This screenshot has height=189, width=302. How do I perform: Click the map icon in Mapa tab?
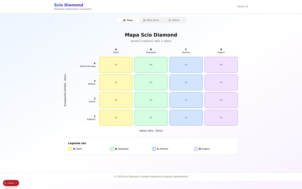(x=124, y=20)
